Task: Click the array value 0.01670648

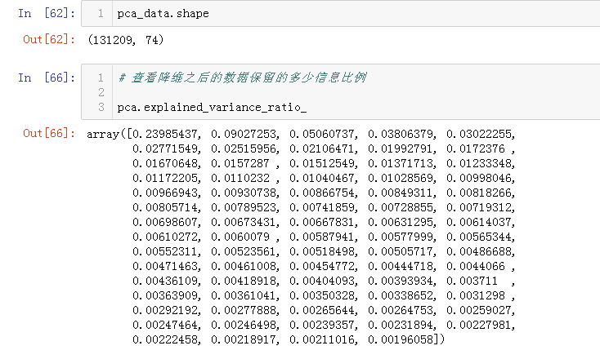Action: click(x=165, y=164)
